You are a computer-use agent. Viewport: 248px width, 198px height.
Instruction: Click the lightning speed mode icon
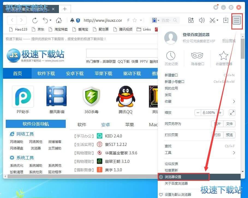pyautogui.click(x=128, y=20)
